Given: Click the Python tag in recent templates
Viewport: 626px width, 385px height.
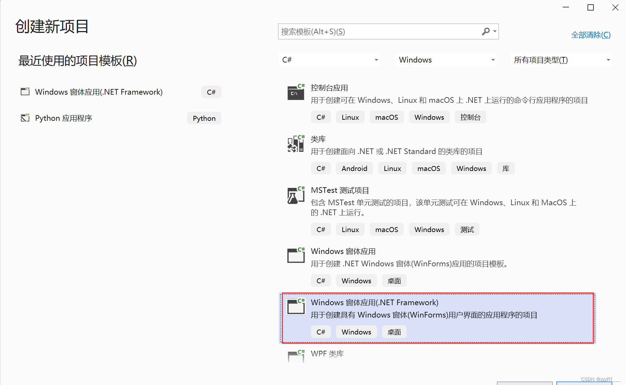Looking at the screenshot, I should (204, 118).
